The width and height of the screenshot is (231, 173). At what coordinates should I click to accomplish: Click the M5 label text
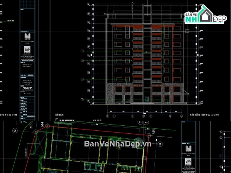pos(154,132)
